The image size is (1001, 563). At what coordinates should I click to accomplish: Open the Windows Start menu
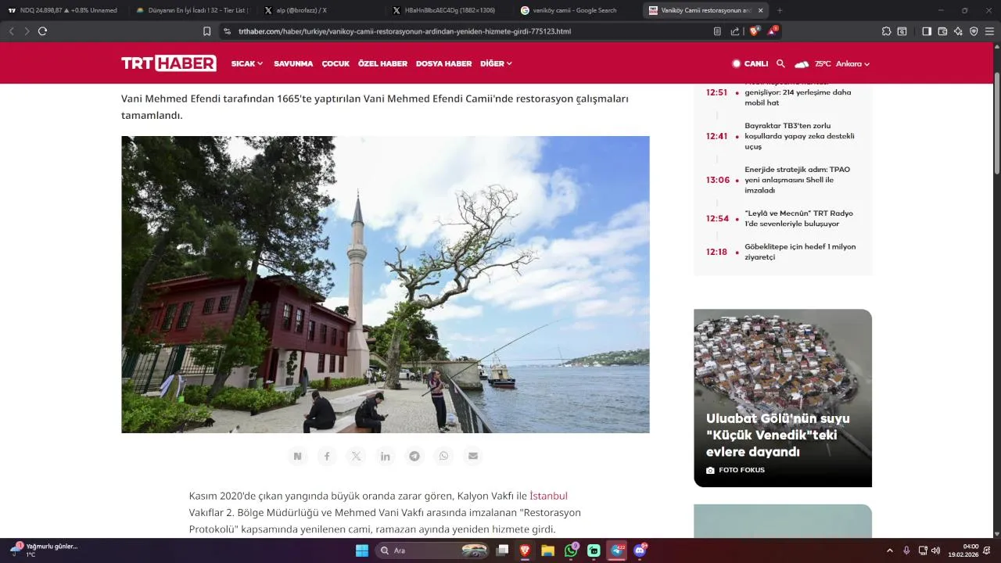[x=362, y=550]
